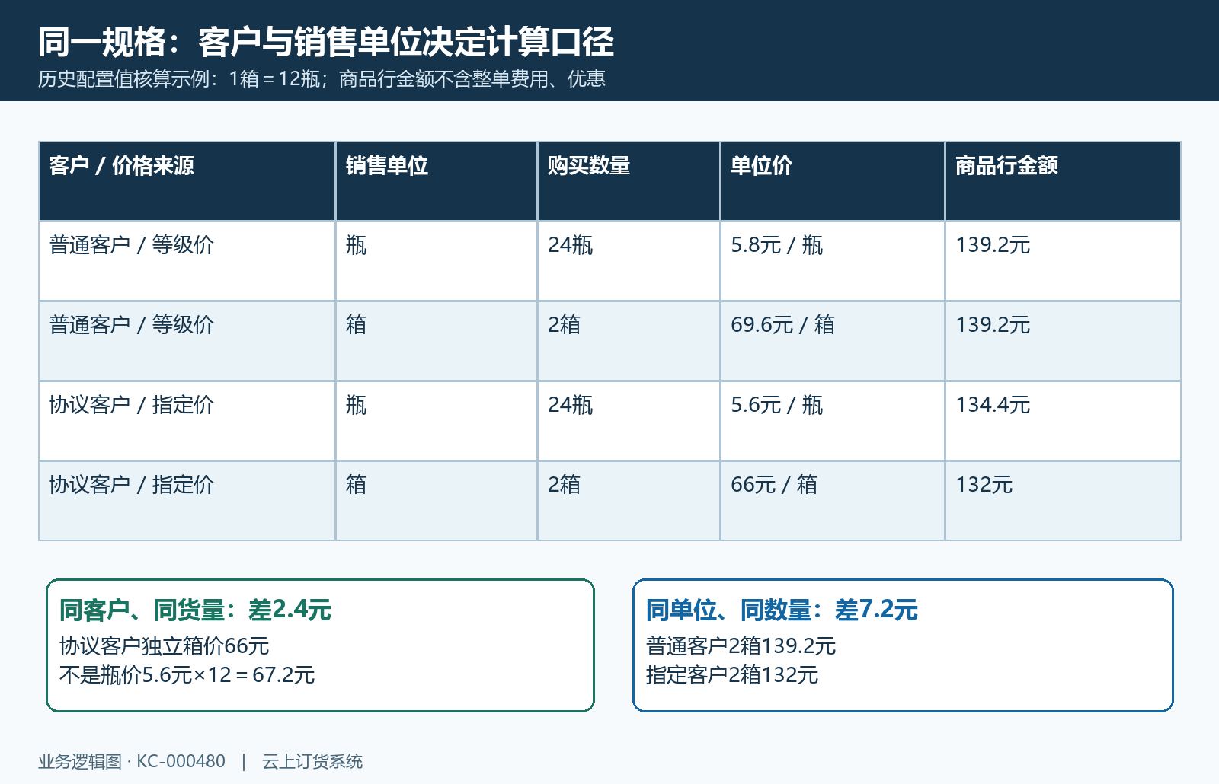
Task: Select the "69.6元 / 箱" unit price cell
Action: 782,325
